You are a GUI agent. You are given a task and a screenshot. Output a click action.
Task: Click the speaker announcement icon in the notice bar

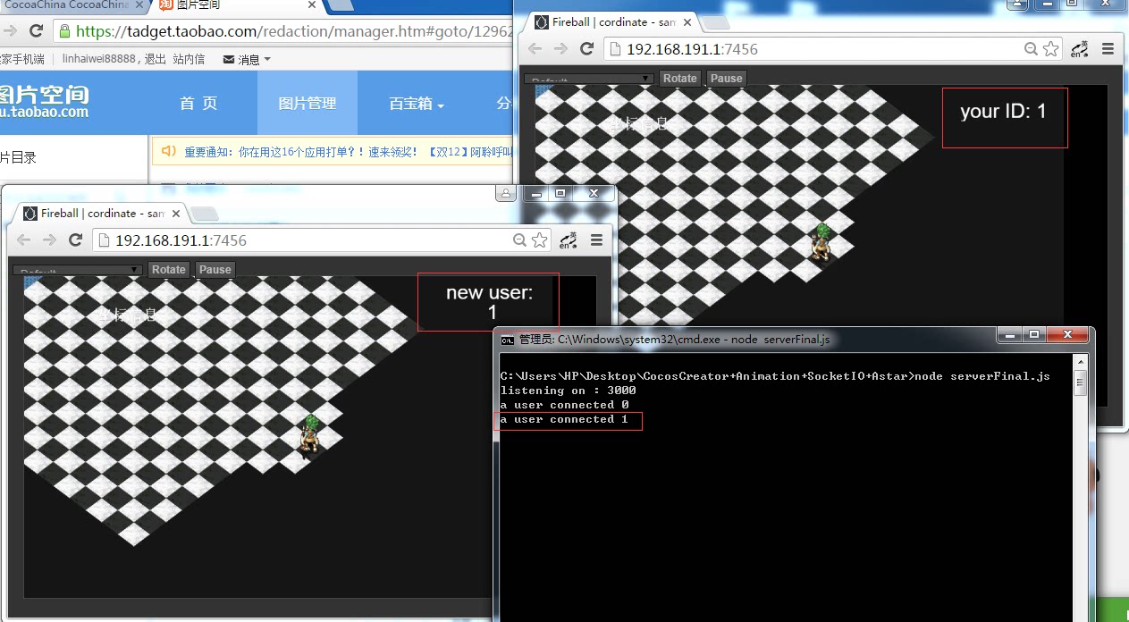tap(168, 151)
